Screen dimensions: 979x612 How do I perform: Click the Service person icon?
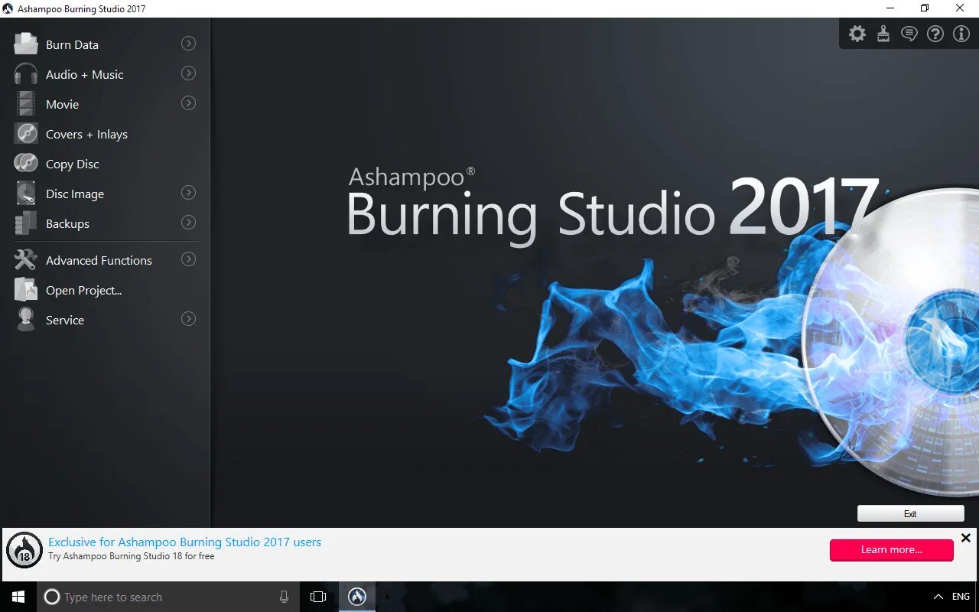point(26,319)
